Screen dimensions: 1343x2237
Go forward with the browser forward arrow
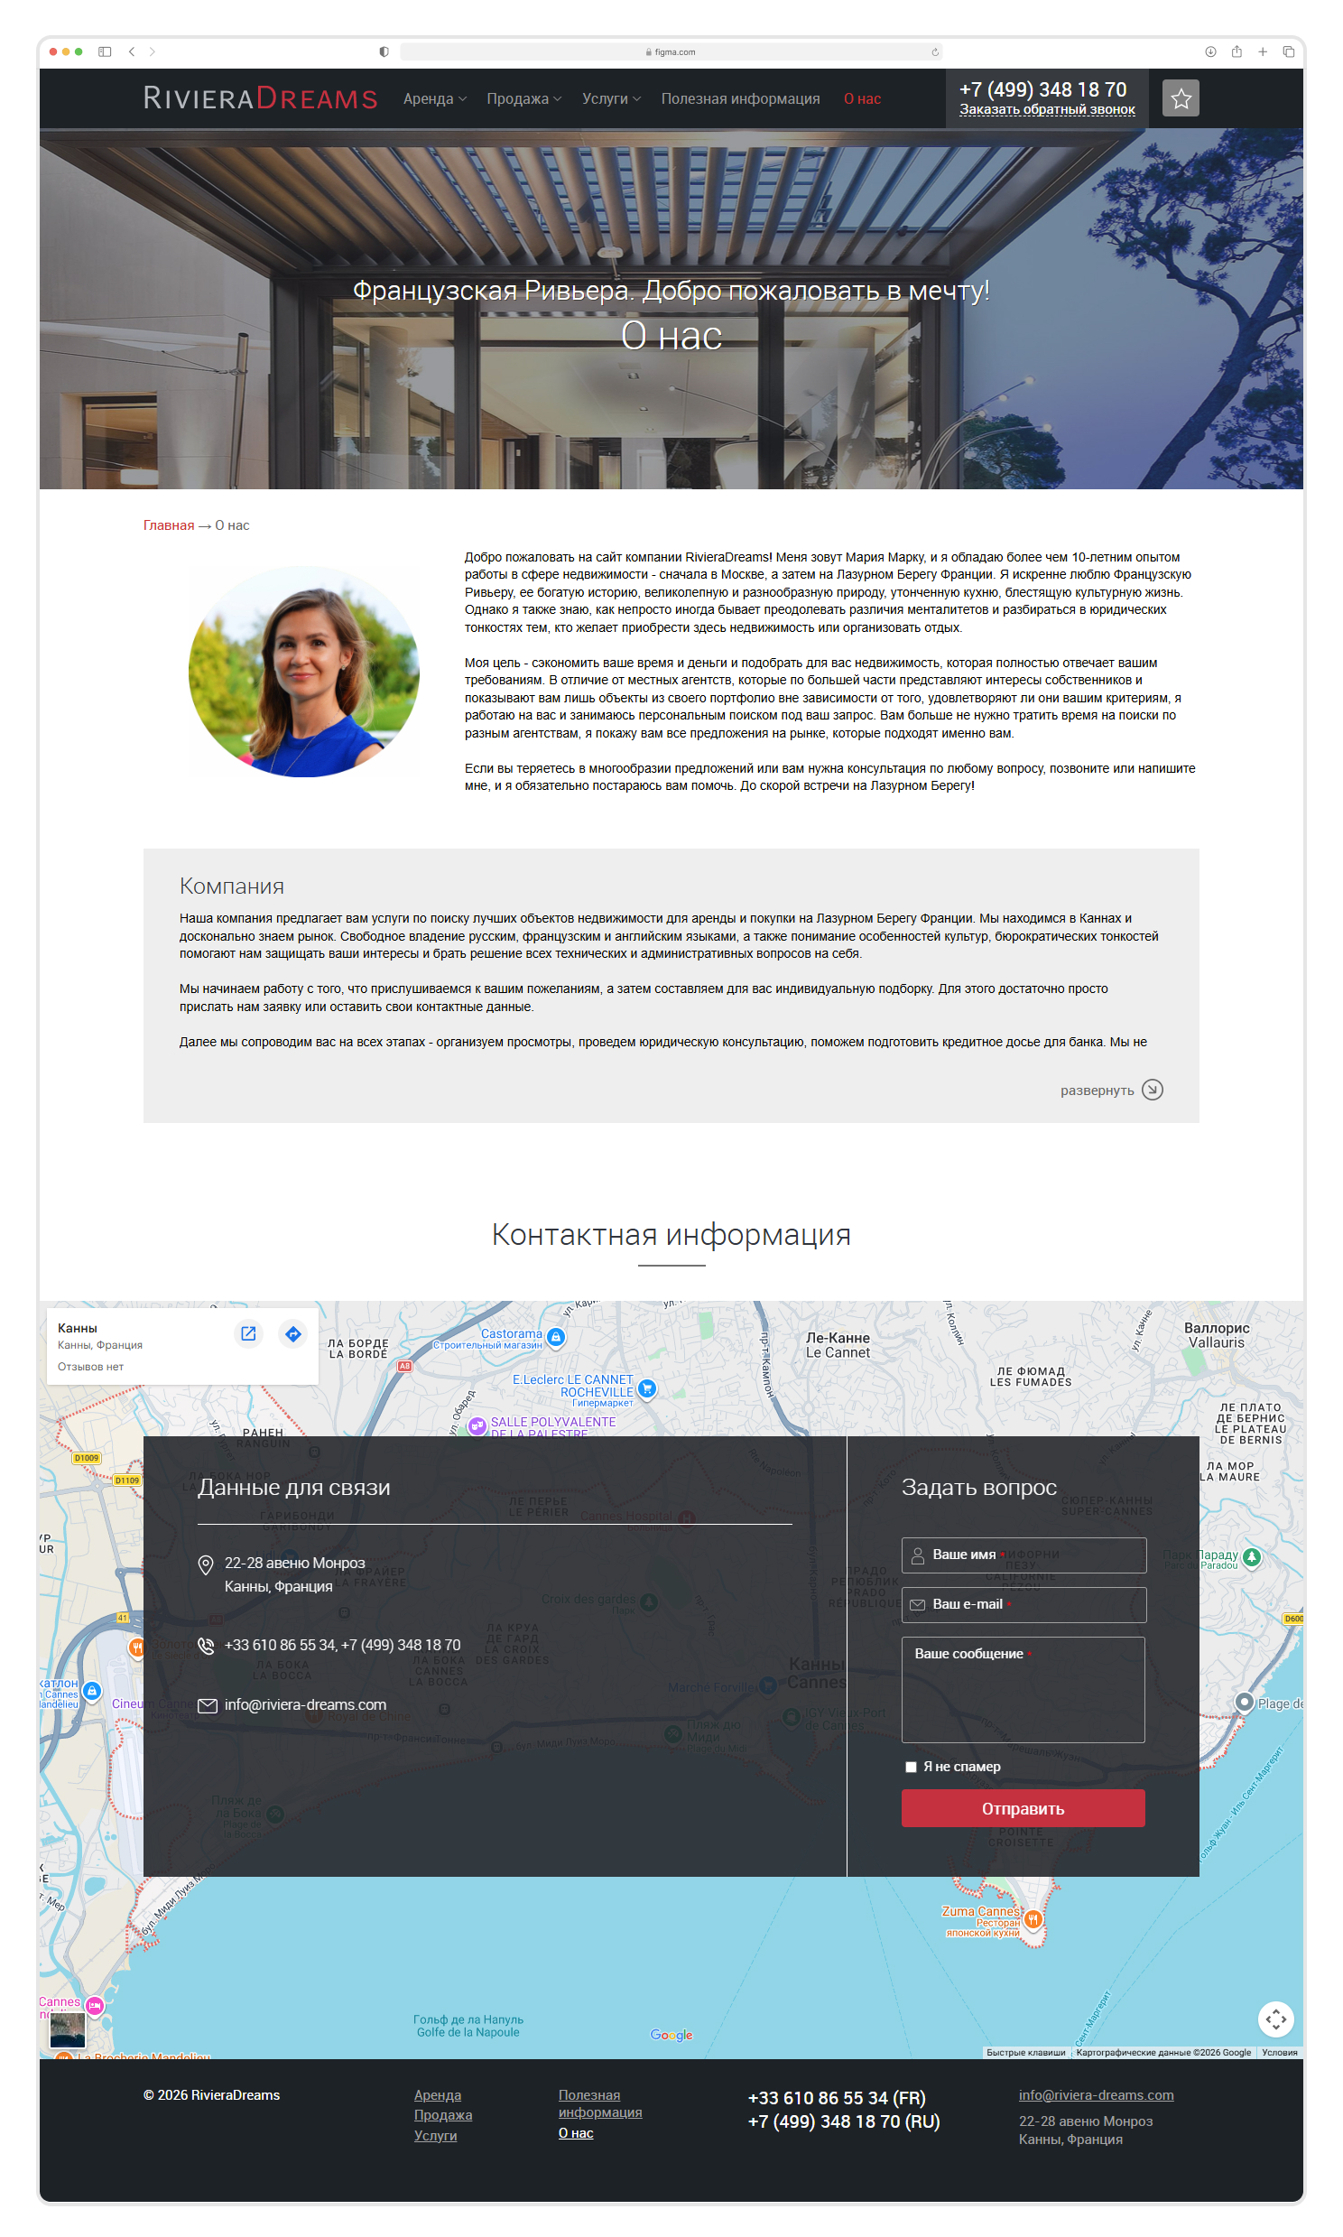pos(152,51)
